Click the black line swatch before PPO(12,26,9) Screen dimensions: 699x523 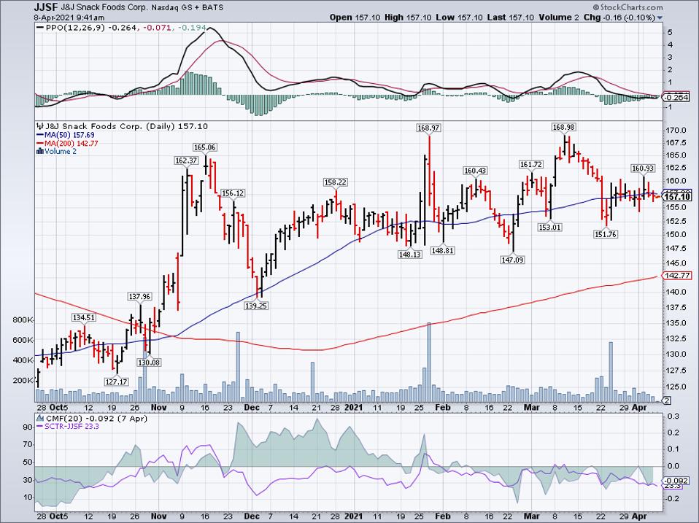pos(39,27)
